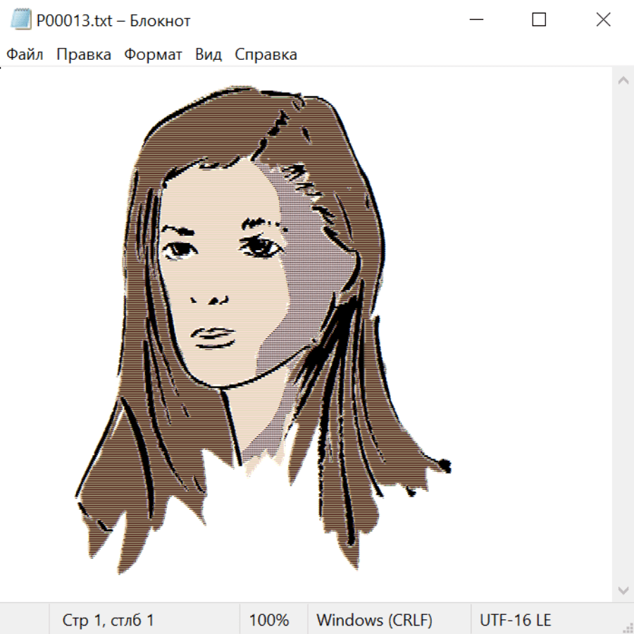Open the Вид menu
The height and width of the screenshot is (634, 634).
point(209,55)
